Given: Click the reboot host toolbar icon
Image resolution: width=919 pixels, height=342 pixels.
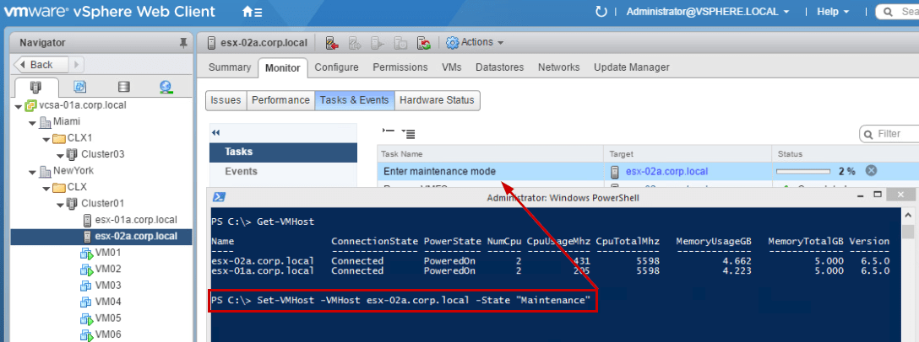Looking at the screenshot, I should [x=424, y=43].
